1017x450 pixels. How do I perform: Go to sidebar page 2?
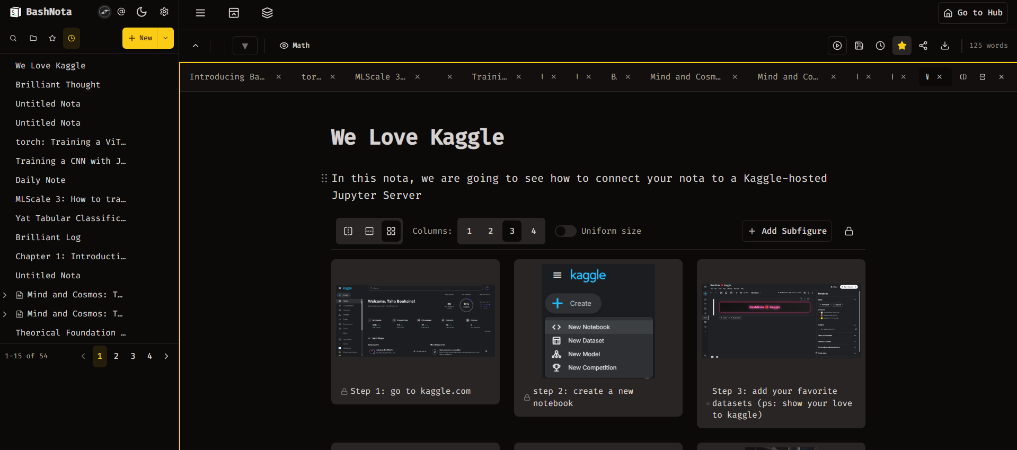116,356
